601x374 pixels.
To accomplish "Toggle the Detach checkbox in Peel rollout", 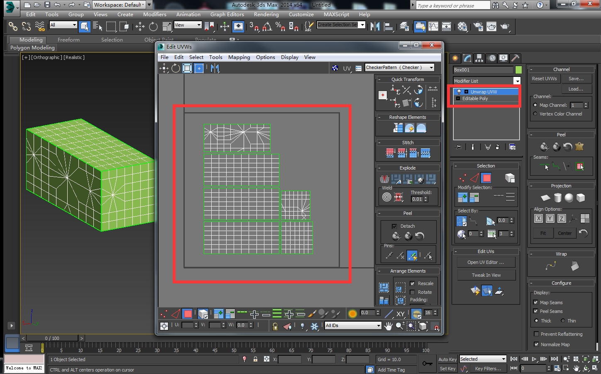I will coord(394,226).
